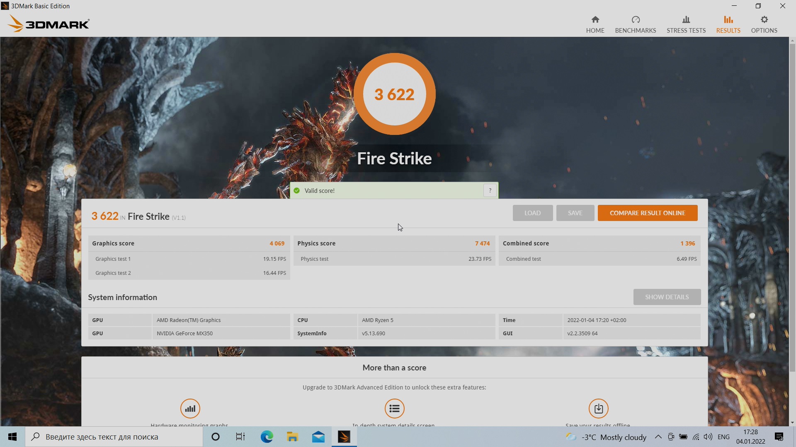This screenshot has height=447, width=796.
Task: Open Task View on taskbar
Action: click(240, 437)
